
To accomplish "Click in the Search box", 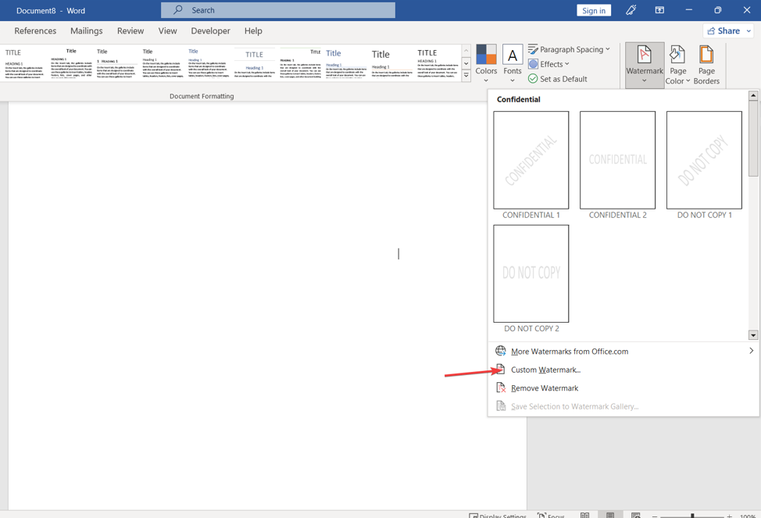I will coord(278,10).
